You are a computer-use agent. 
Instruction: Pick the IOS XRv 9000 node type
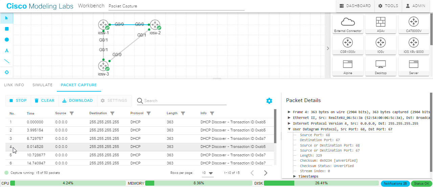pos(413,45)
